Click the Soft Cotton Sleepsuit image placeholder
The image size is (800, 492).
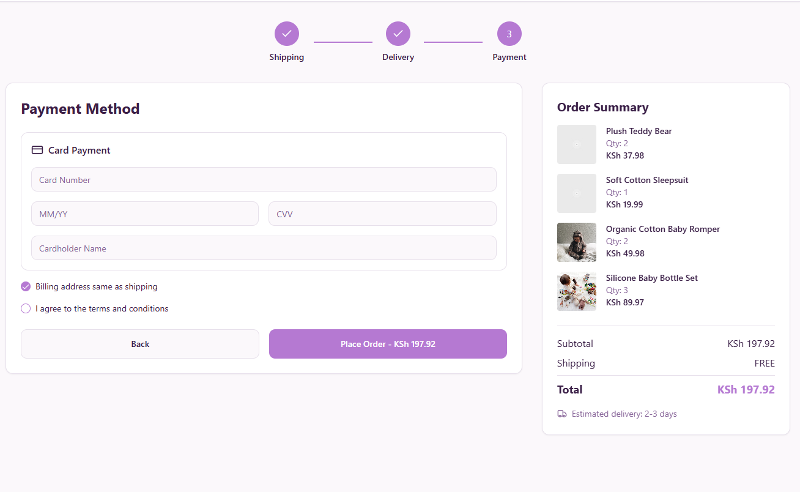tap(576, 193)
